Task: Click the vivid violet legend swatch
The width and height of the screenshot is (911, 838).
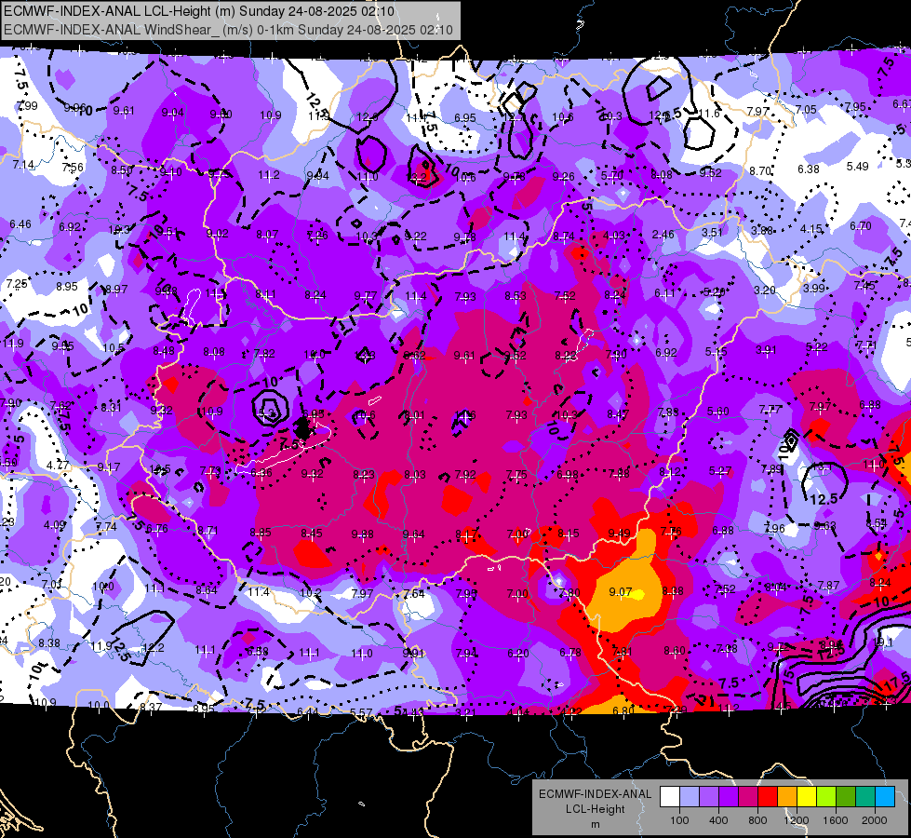Action: 728,796
